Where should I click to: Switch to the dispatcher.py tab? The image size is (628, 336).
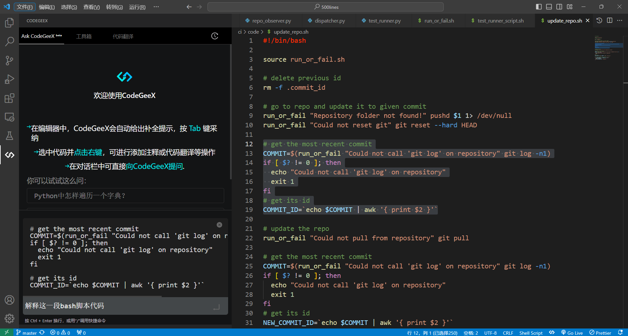[x=330, y=21]
